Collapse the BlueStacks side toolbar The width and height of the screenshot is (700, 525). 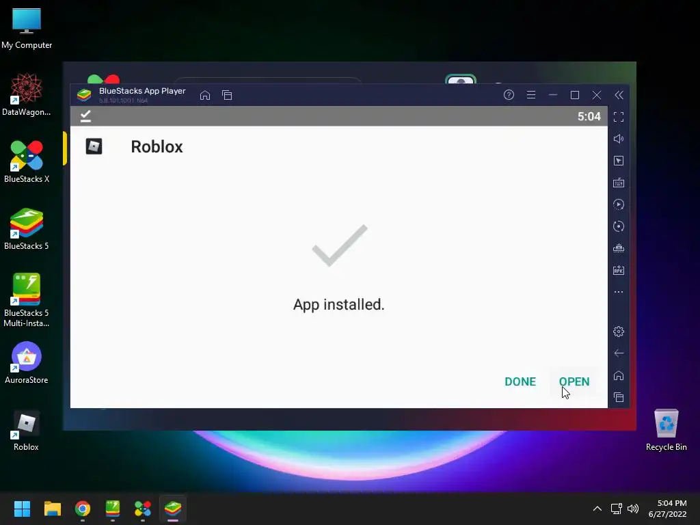point(619,95)
